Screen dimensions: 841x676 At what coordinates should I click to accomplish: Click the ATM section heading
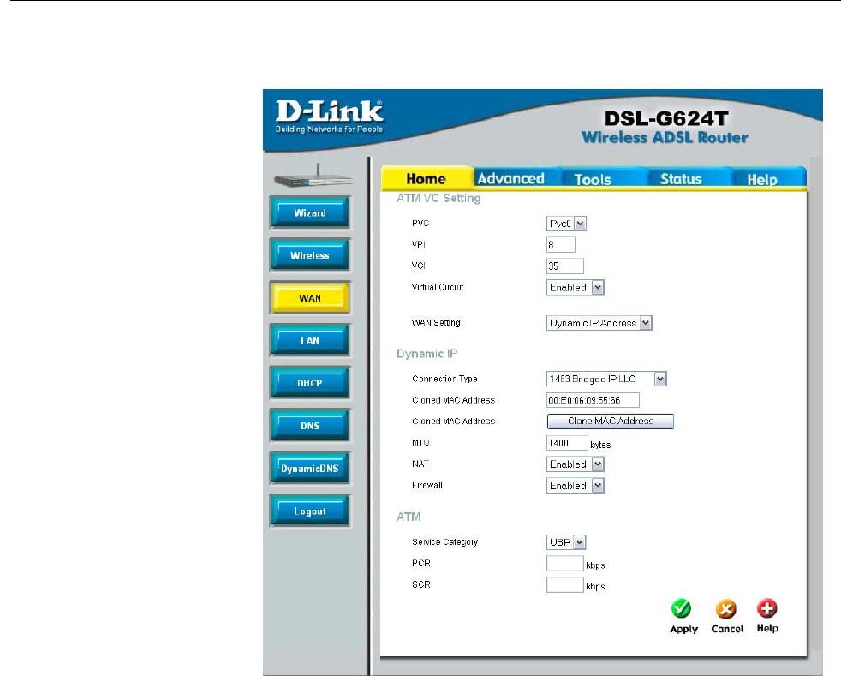point(409,517)
